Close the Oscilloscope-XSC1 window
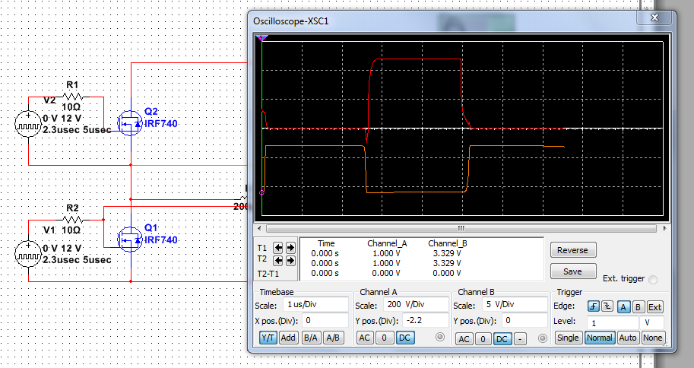This screenshot has height=368, width=694. click(x=654, y=17)
